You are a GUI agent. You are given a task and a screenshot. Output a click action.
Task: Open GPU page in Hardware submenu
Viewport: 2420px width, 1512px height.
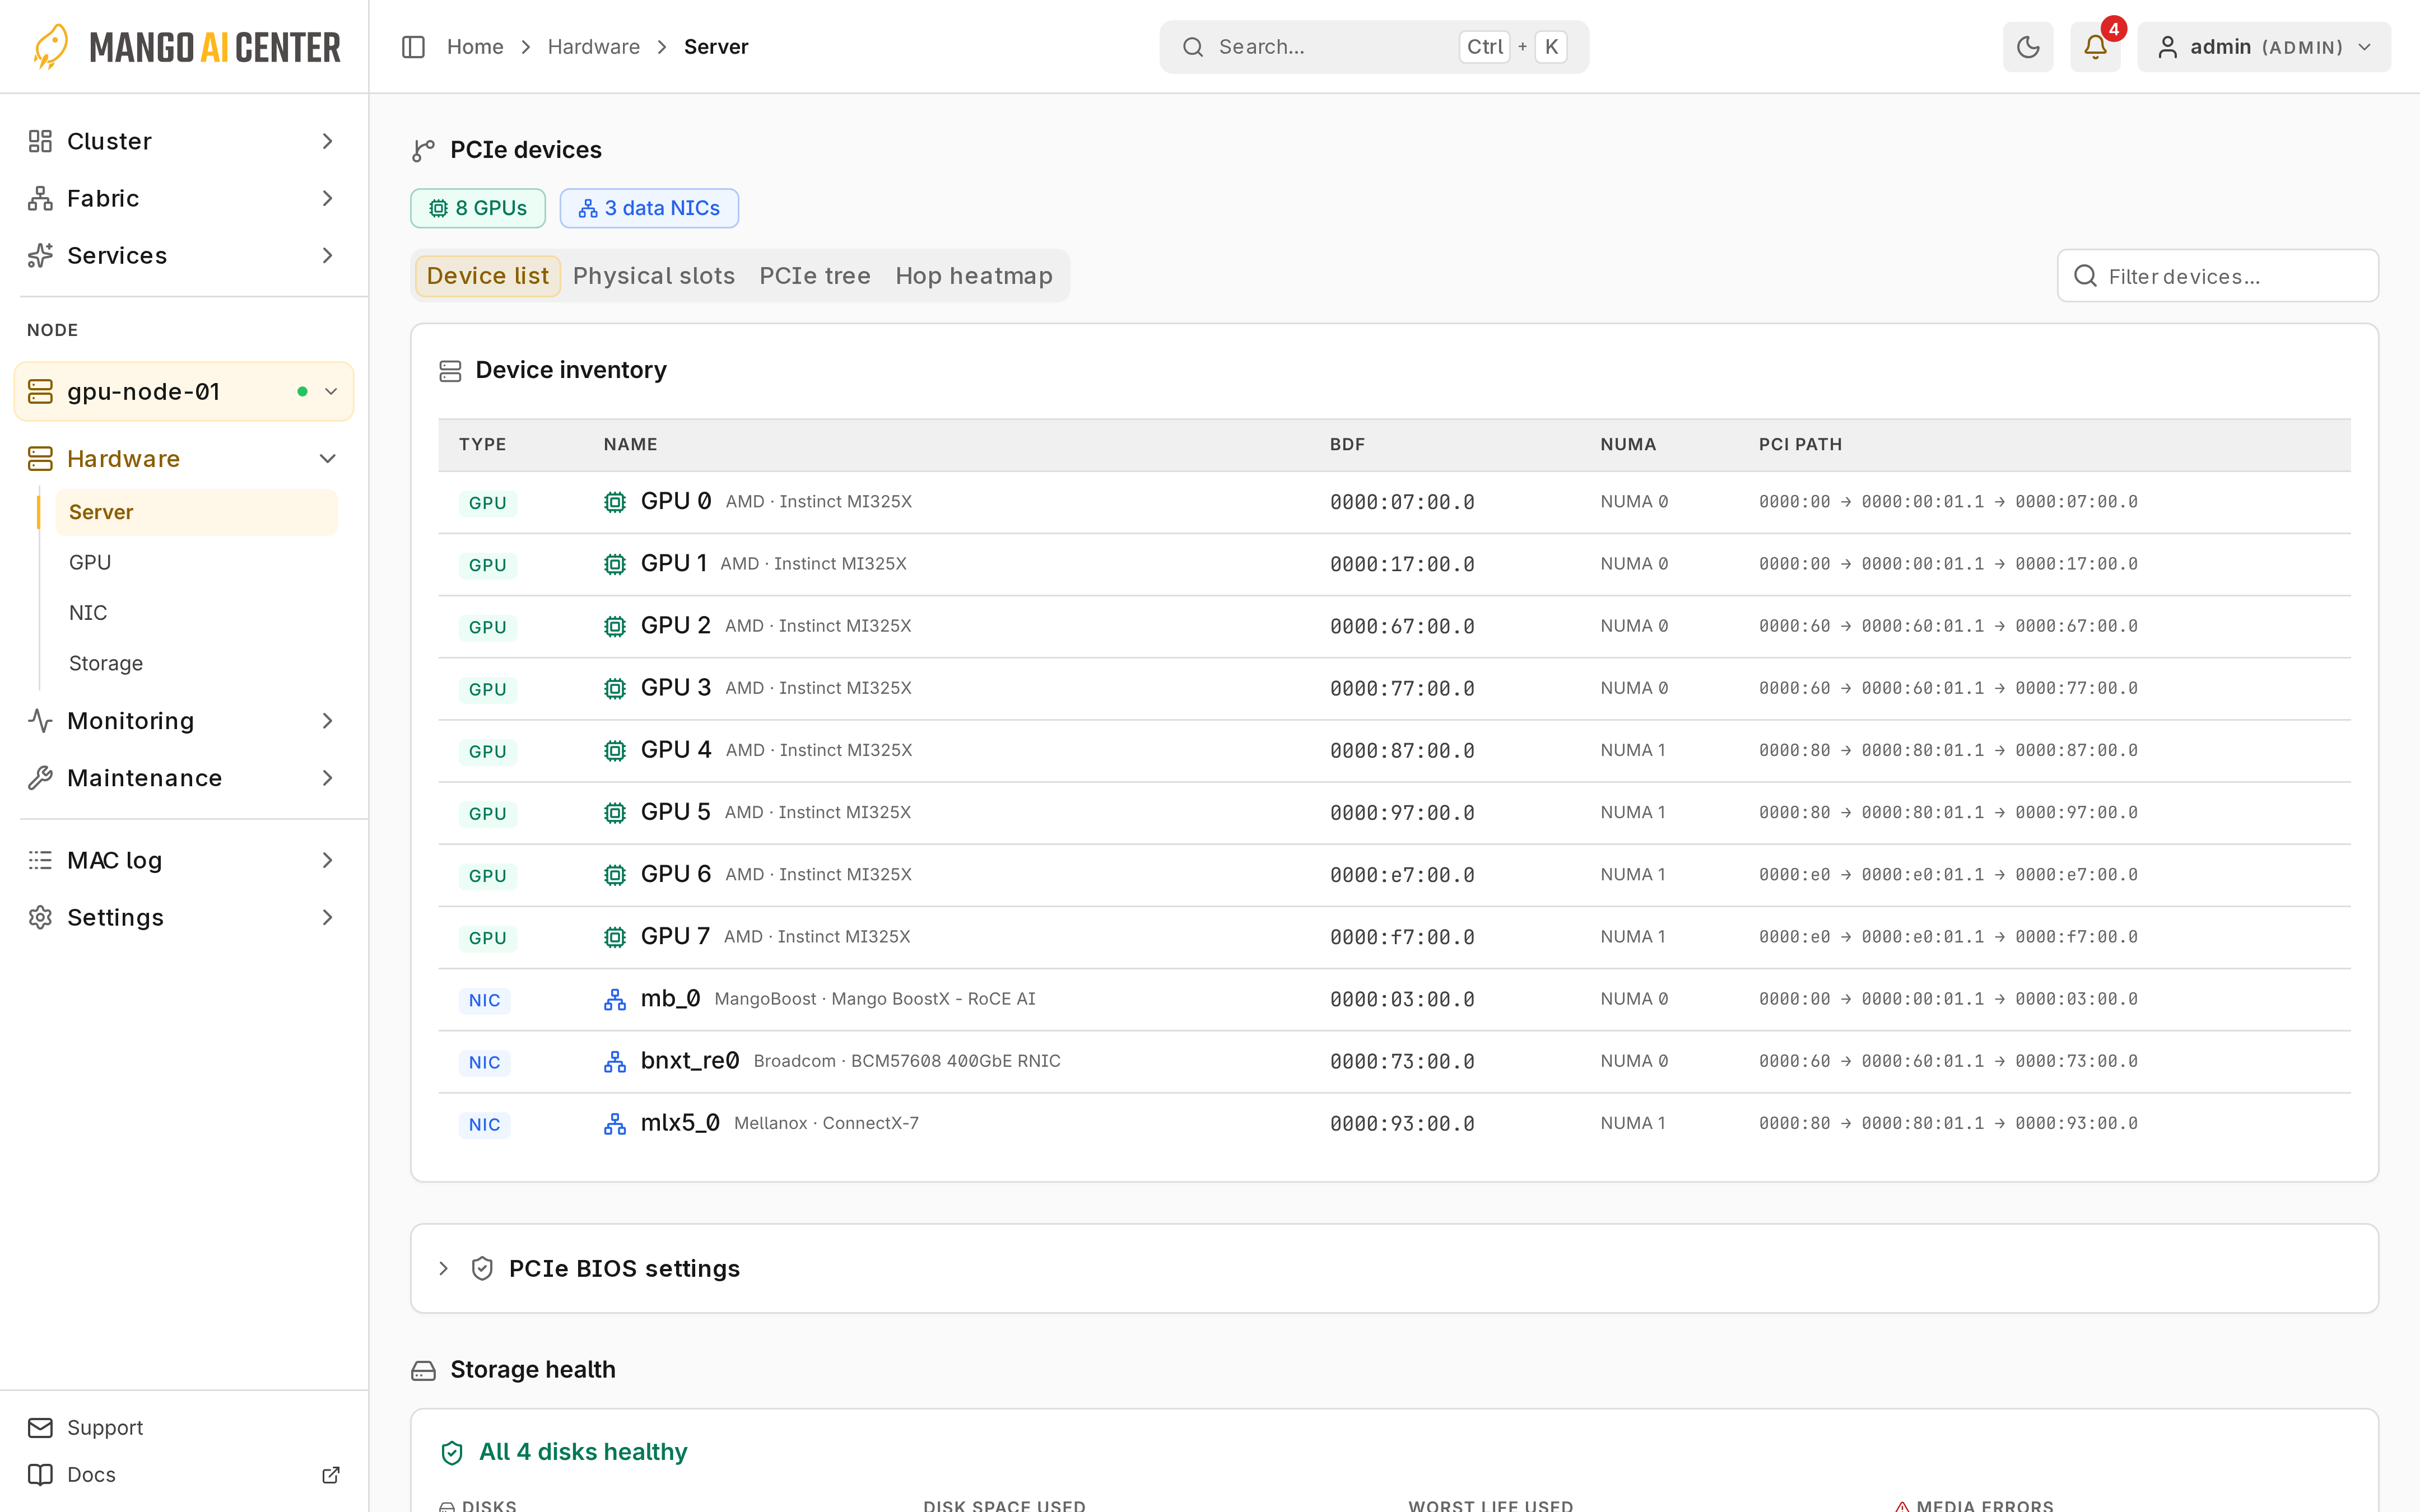point(197,562)
